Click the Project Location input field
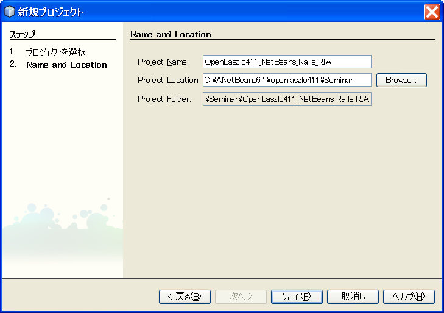 [287, 81]
